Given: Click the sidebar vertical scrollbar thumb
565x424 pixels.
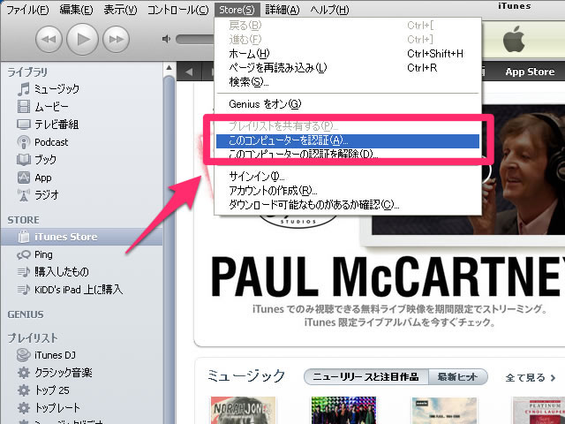Looking at the screenshot, I should click(x=169, y=249).
